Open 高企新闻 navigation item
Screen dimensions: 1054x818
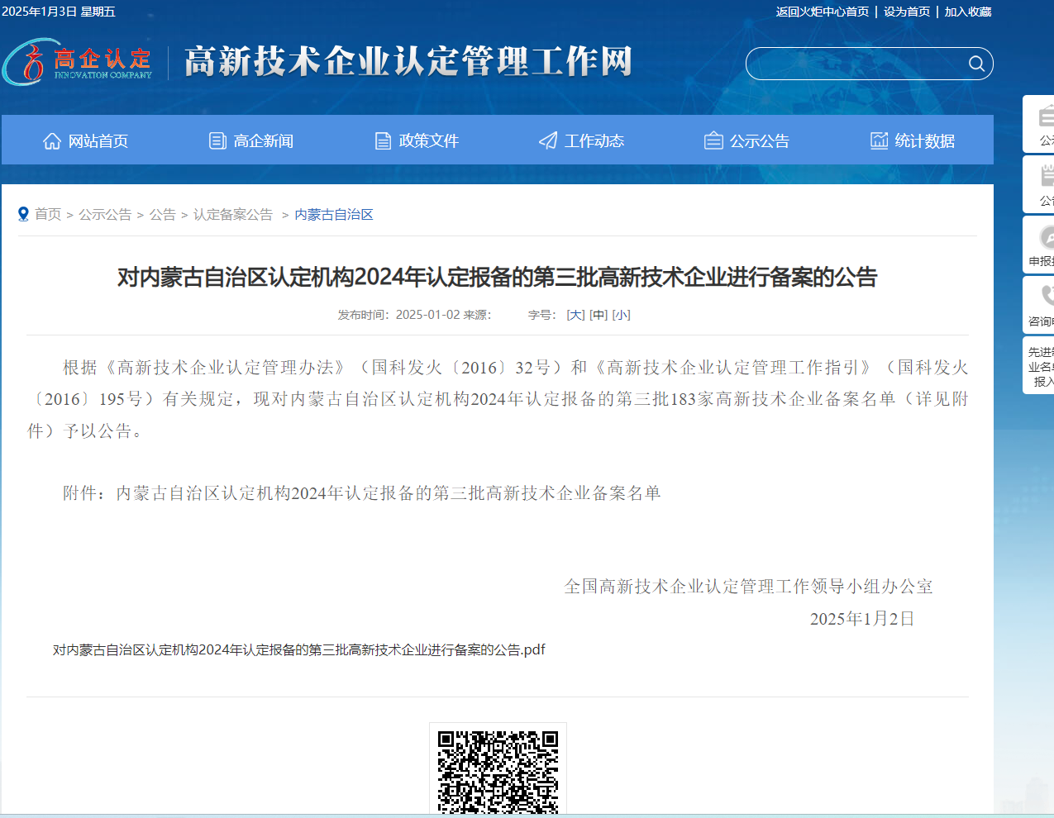[x=251, y=141]
